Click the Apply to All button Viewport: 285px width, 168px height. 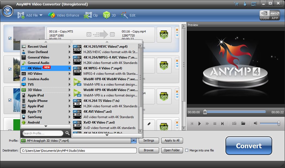pyautogui.click(x=172, y=140)
